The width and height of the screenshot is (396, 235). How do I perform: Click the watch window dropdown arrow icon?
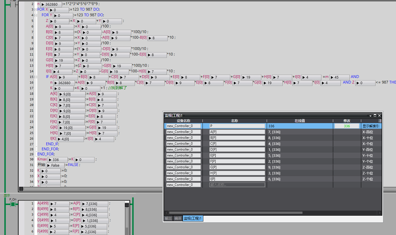point(370,116)
